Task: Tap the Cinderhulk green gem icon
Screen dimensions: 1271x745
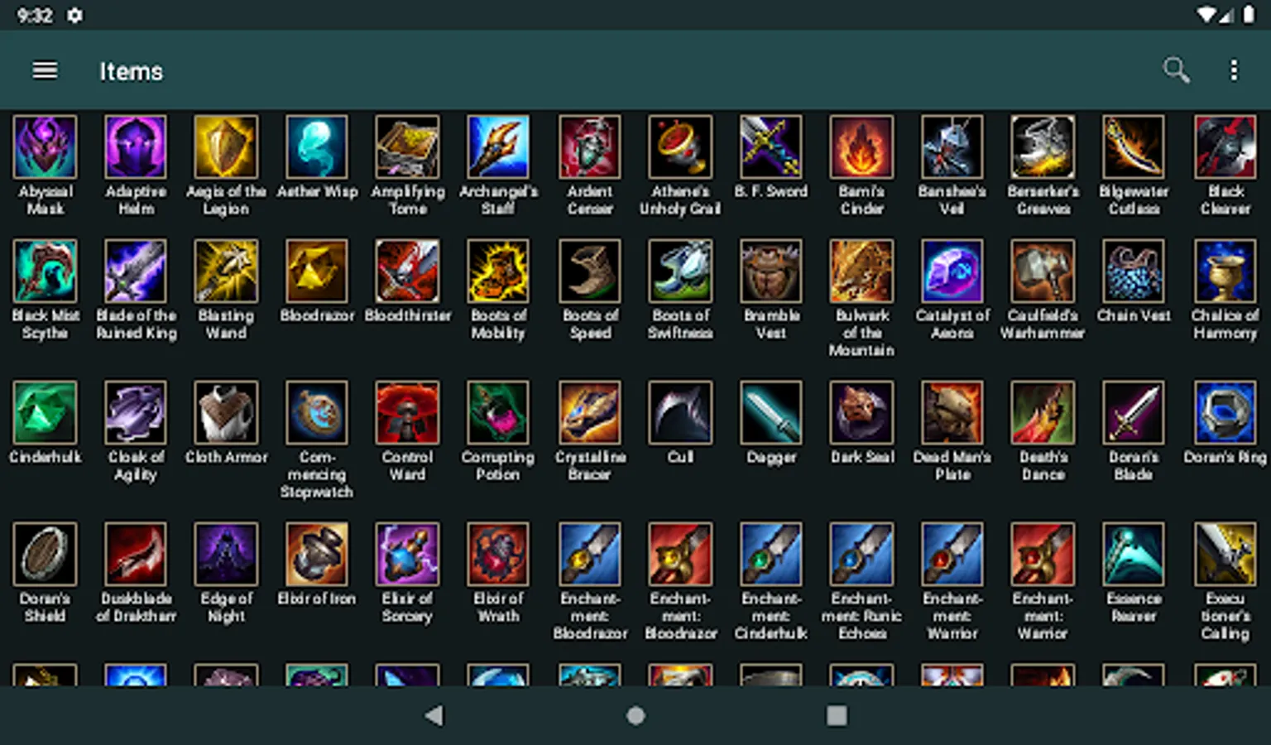Action: click(x=46, y=412)
